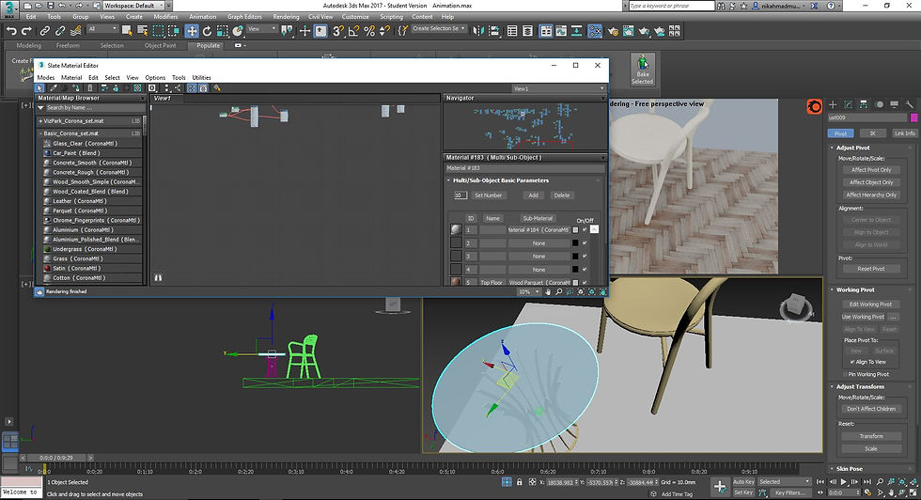Open the Material menu in Slate editor
The image size is (921, 500).
pos(71,78)
